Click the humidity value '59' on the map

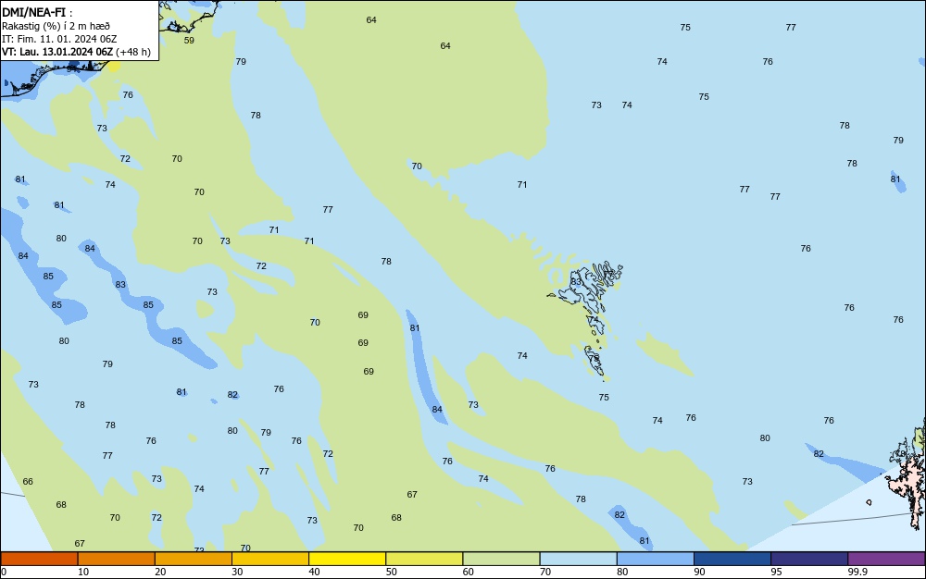[189, 41]
